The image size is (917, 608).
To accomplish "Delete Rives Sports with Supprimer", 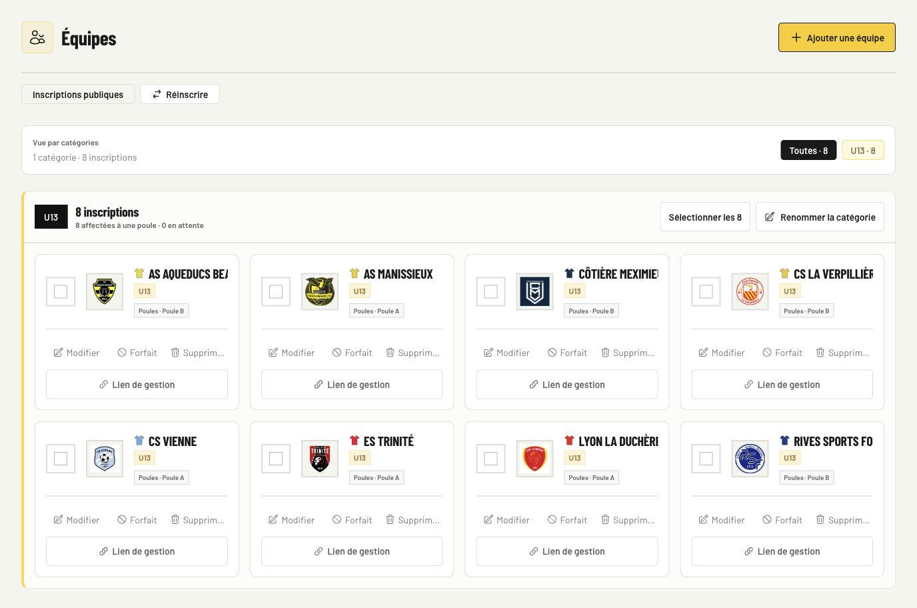I will pyautogui.click(x=843, y=520).
